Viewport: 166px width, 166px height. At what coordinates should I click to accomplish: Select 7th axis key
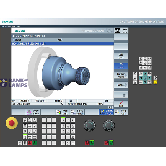(x=63, y=131)
